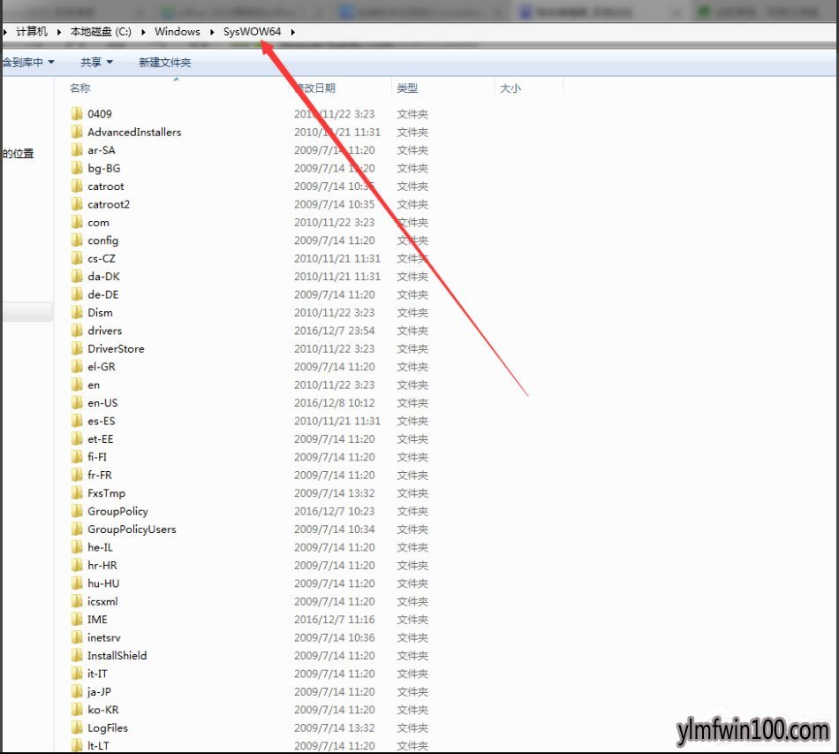The image size is (839, 754).
Task: Select the he-IL folder name
Action: pos(100,547)
